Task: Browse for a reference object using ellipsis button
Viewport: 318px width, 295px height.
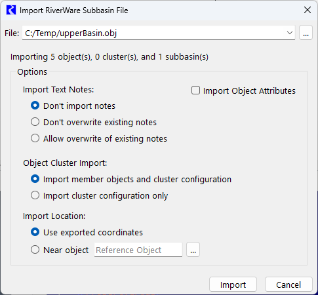Action: 193,250
